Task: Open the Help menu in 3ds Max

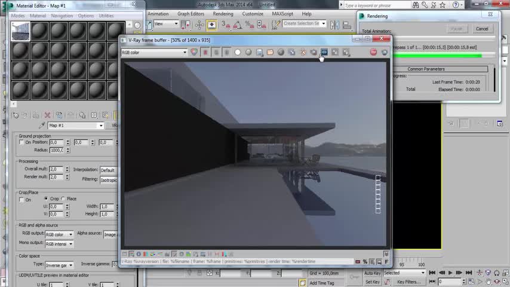Action: [x=306, y=14]
